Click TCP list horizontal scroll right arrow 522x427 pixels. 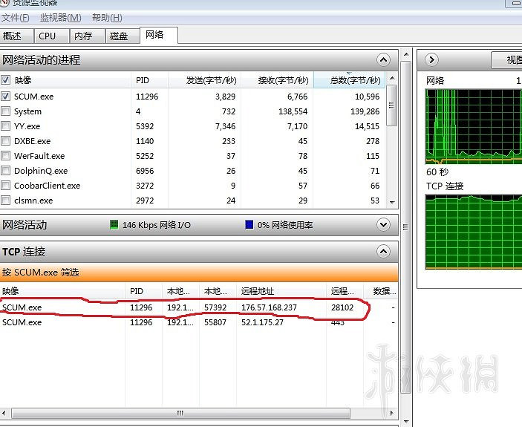click(392, 414)
